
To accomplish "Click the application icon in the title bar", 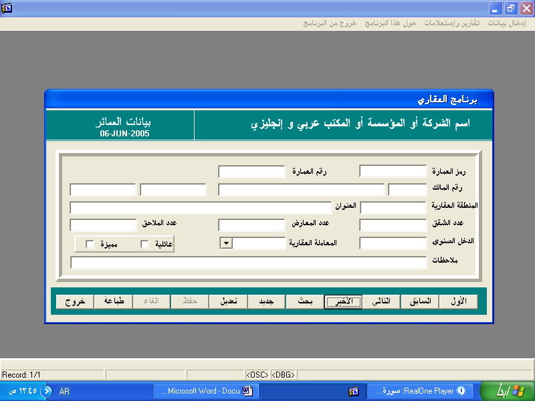I will [x=7, y=8].
